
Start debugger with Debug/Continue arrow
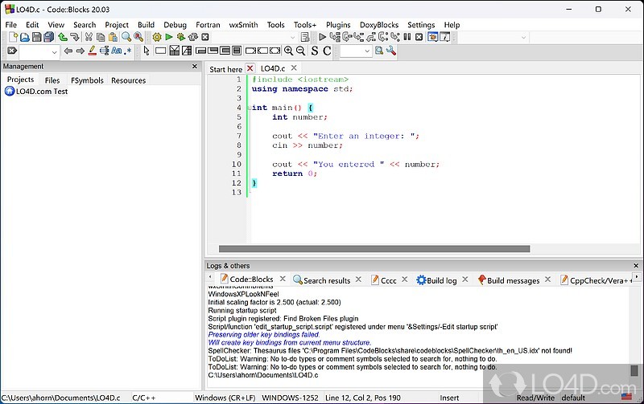tap(323, 37)
